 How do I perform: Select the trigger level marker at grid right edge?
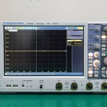coord(66,51)
